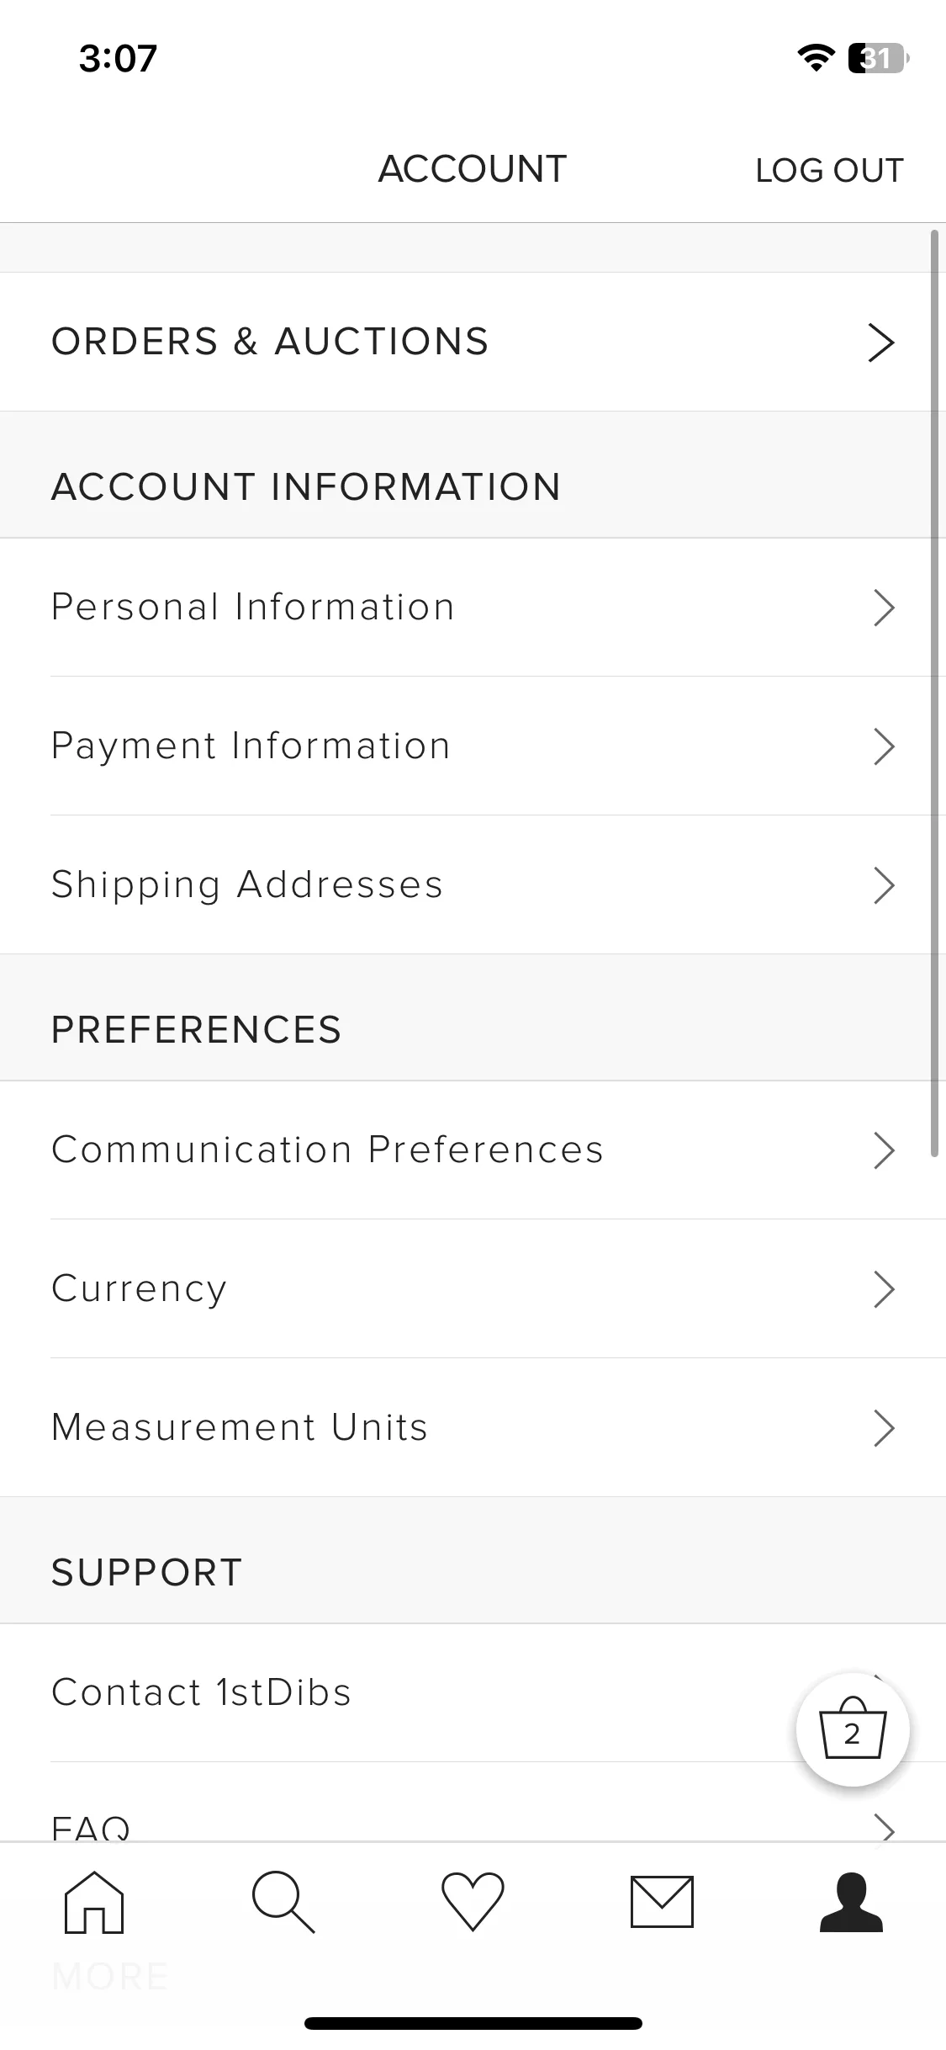
Task: Tap the home indicator bar
Action: 473,2023
